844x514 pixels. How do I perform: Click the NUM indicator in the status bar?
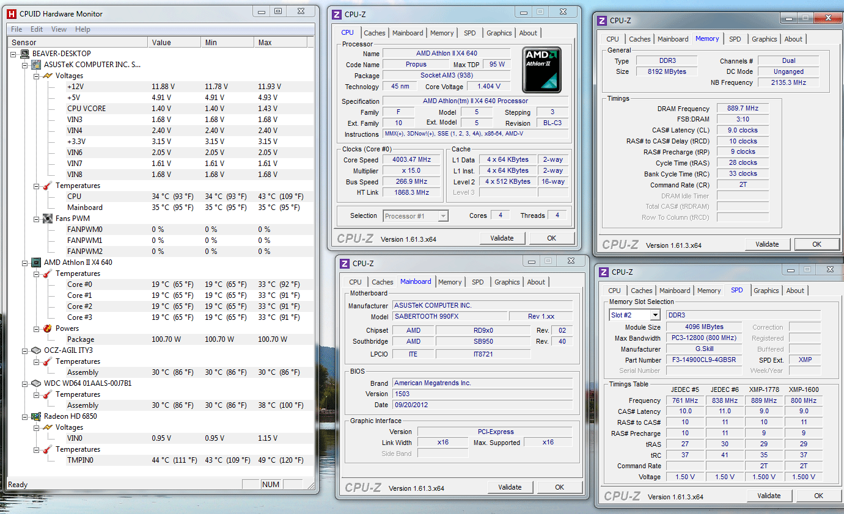click(x=271, y=485)
